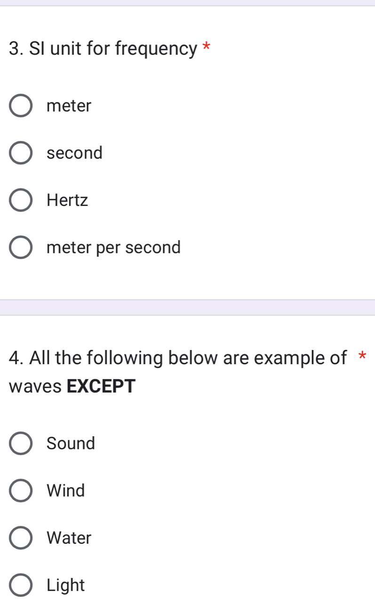Mark the 'Water' radio button circle
The image size is (375, 604).
point(21,538)
